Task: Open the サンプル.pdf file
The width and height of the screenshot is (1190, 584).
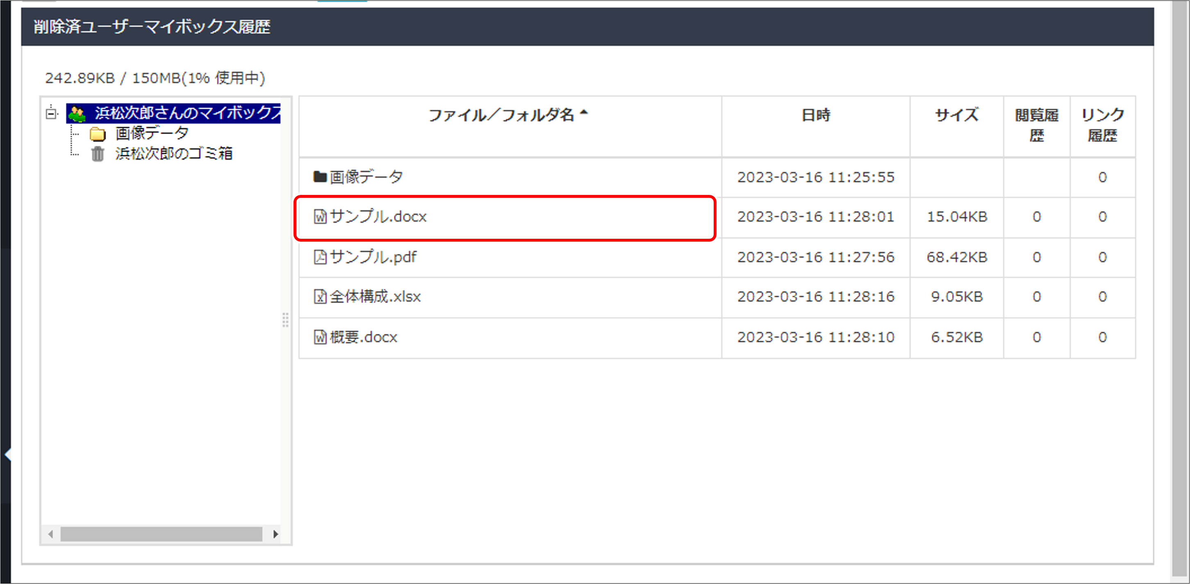Action: click(373, 257)
